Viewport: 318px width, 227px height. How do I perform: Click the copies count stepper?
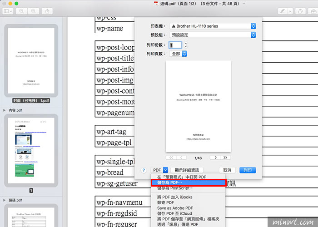tap(185, 45)
